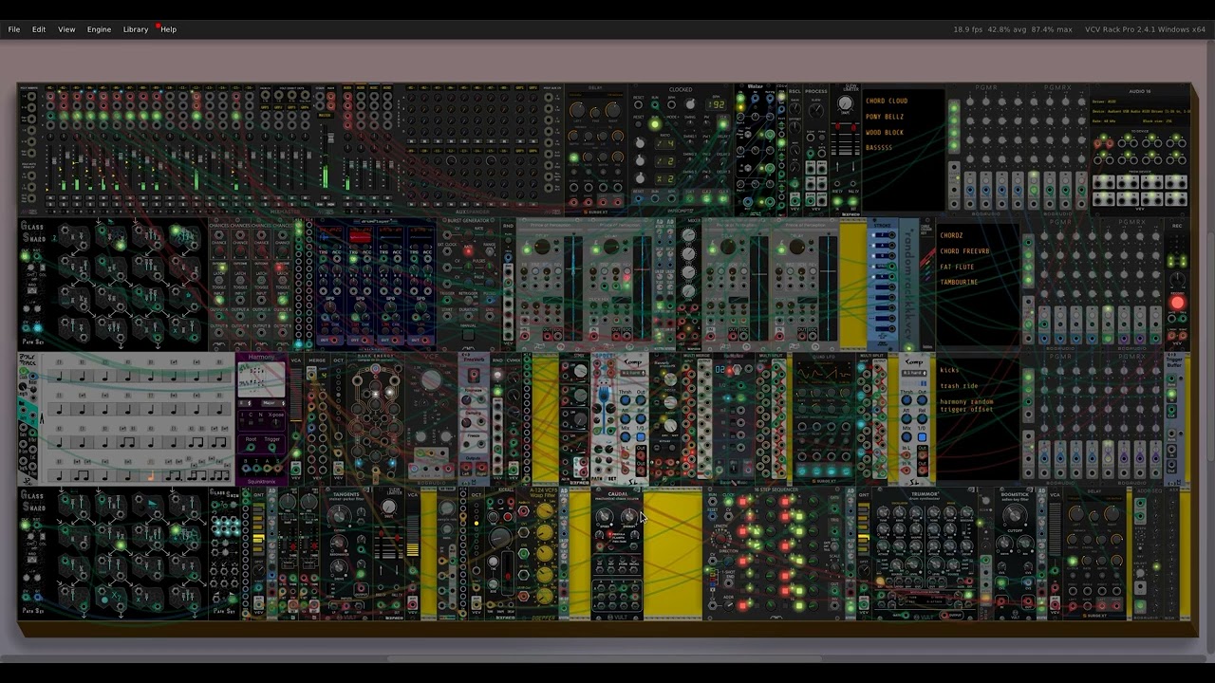
Task: Click the Left output jack on FreeVerb
Action: click(x=465, y=468)
